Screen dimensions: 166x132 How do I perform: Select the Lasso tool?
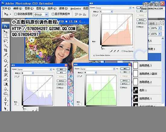coord(5,41)
